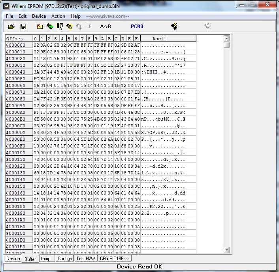Click the A->B compare button
The height and width of the screenshot is (272, 279).
tap(106, 26)
